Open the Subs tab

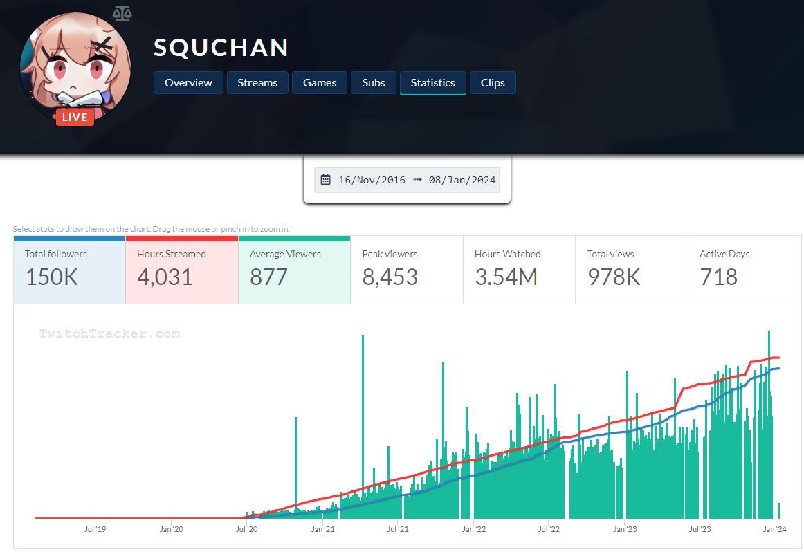[374, 82]
